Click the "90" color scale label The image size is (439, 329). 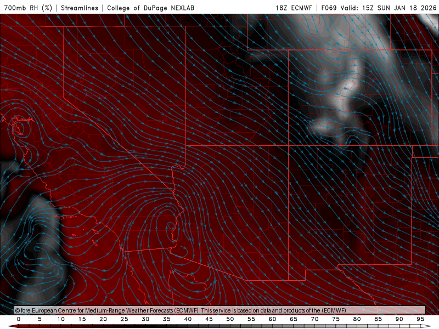coord(399,319)
